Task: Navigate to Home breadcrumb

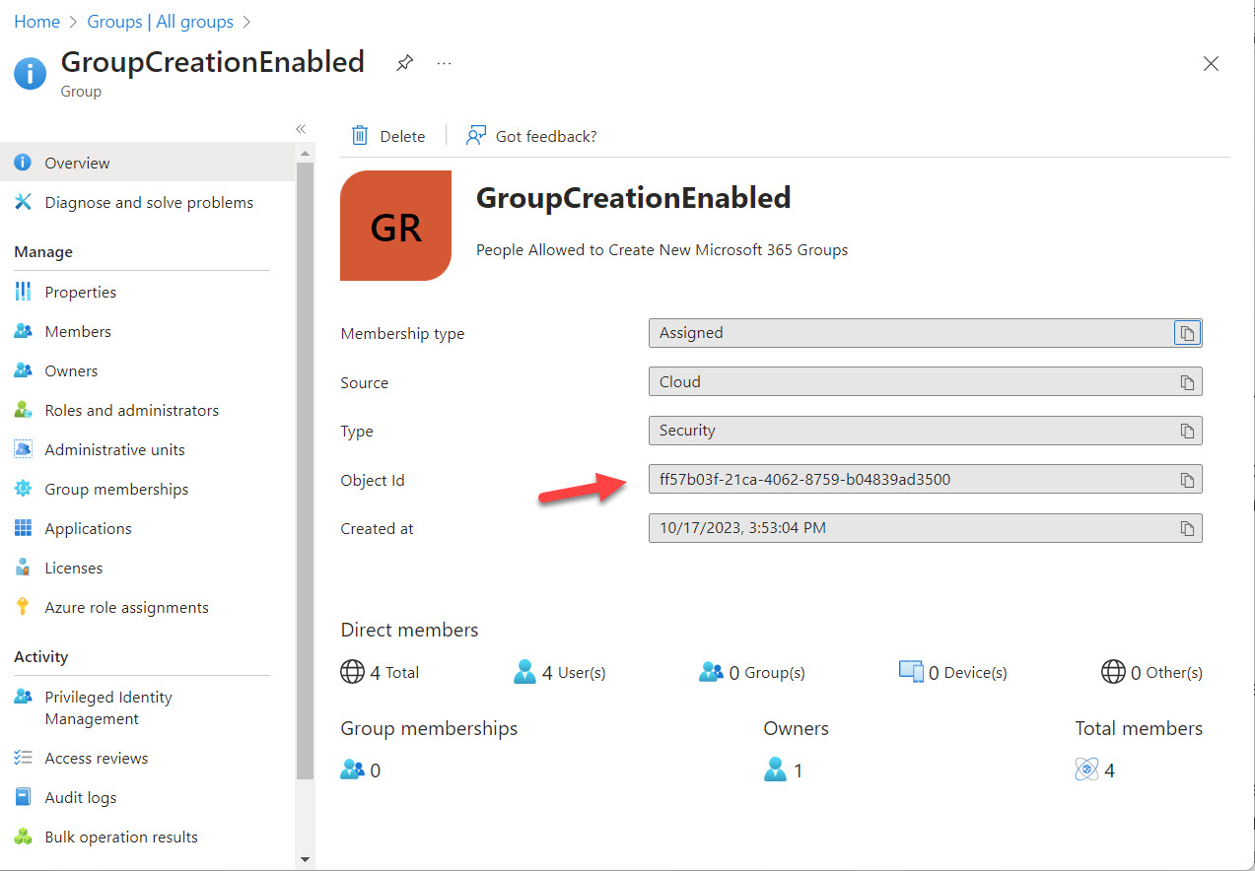Action: (36, 21)
